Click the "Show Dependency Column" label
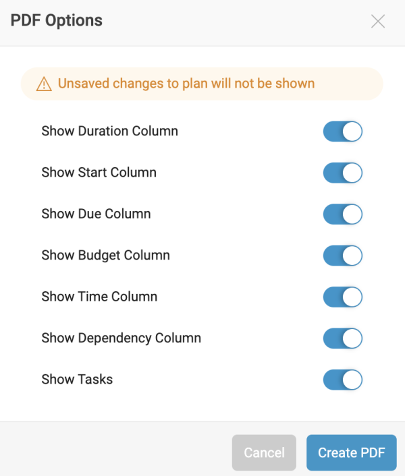405x476 pixels. click(121, 338)
